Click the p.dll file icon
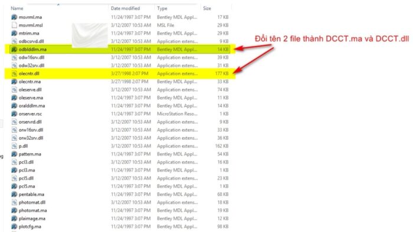Screen dimensions: 413x232 (x=14, y=146)
